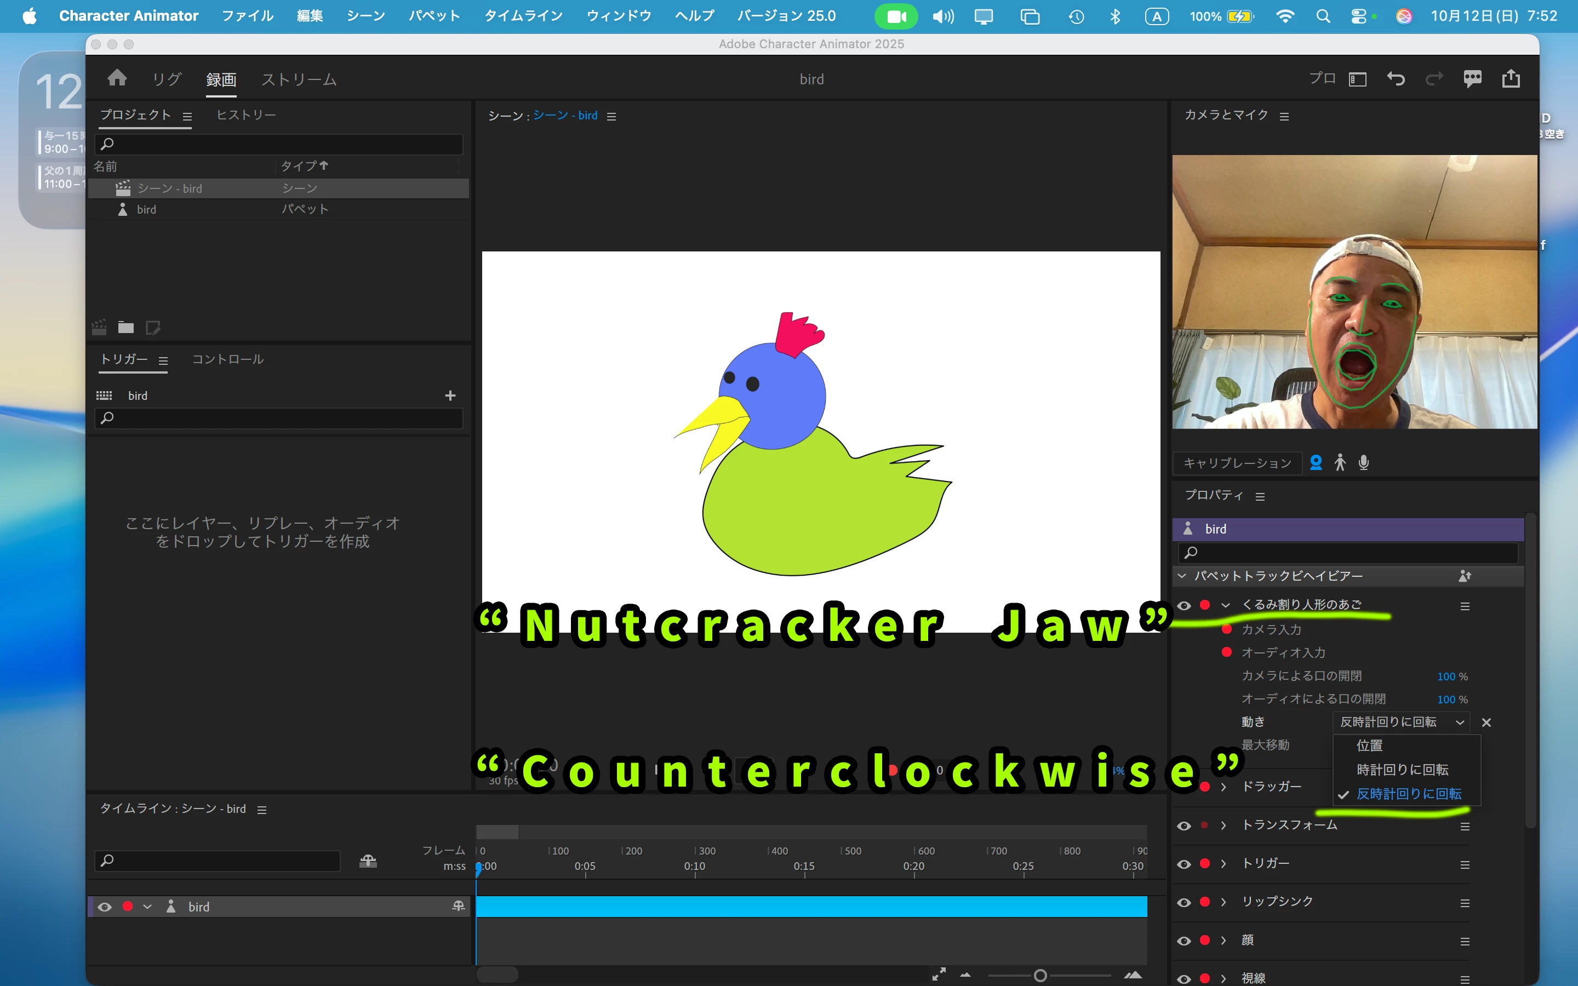This screenshot has width=1578, height=986.
Task: Open the share/export icon at top right
Action: 1511,79
